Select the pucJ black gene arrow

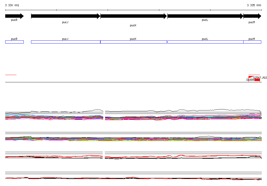(66, 16)
